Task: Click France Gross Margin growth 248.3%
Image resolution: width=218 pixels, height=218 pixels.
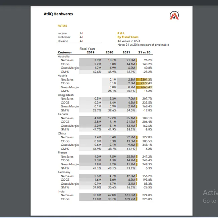Action: point(147,164)
